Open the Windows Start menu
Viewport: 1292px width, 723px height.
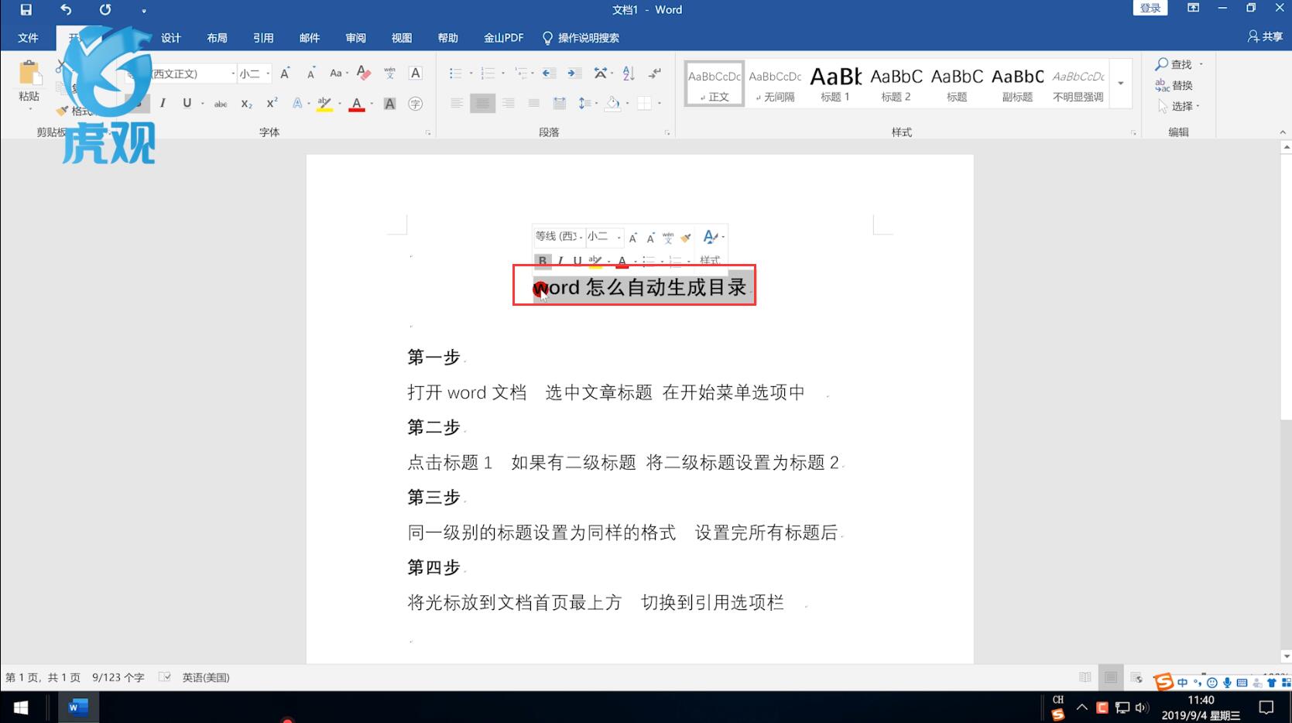pos(21,708)
